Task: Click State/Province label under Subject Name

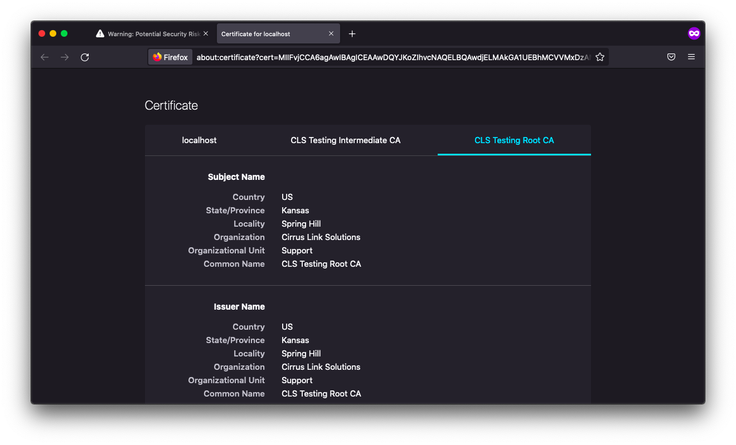Action: click(235, 211)
